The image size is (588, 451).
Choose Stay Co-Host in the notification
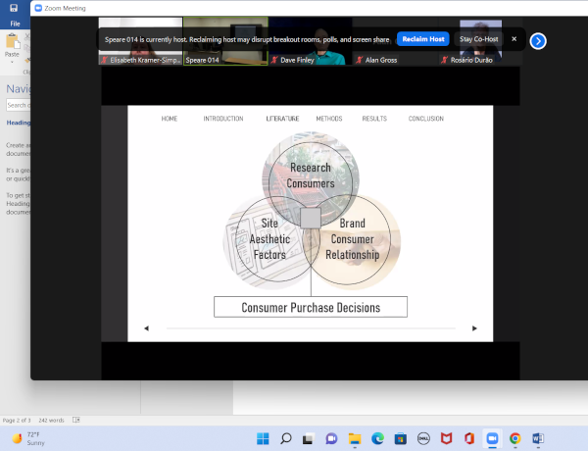480,39
